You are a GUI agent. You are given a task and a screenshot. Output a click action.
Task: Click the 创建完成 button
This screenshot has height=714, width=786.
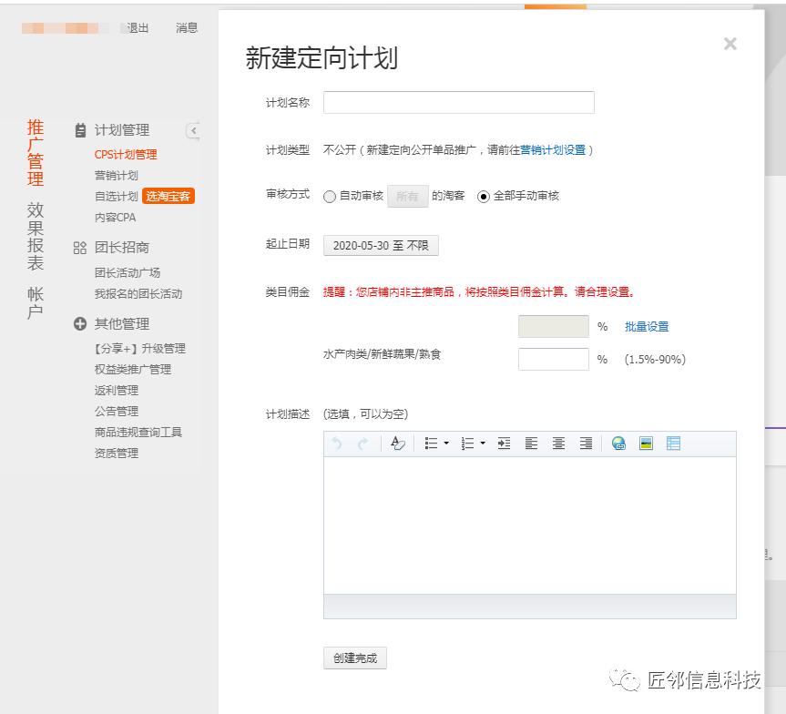354,658
